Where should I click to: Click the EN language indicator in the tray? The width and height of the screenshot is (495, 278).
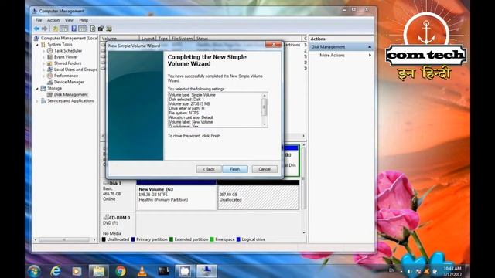[391, 270]
